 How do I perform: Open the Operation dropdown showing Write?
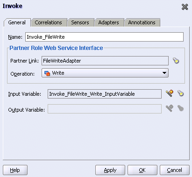pos(105,73)
